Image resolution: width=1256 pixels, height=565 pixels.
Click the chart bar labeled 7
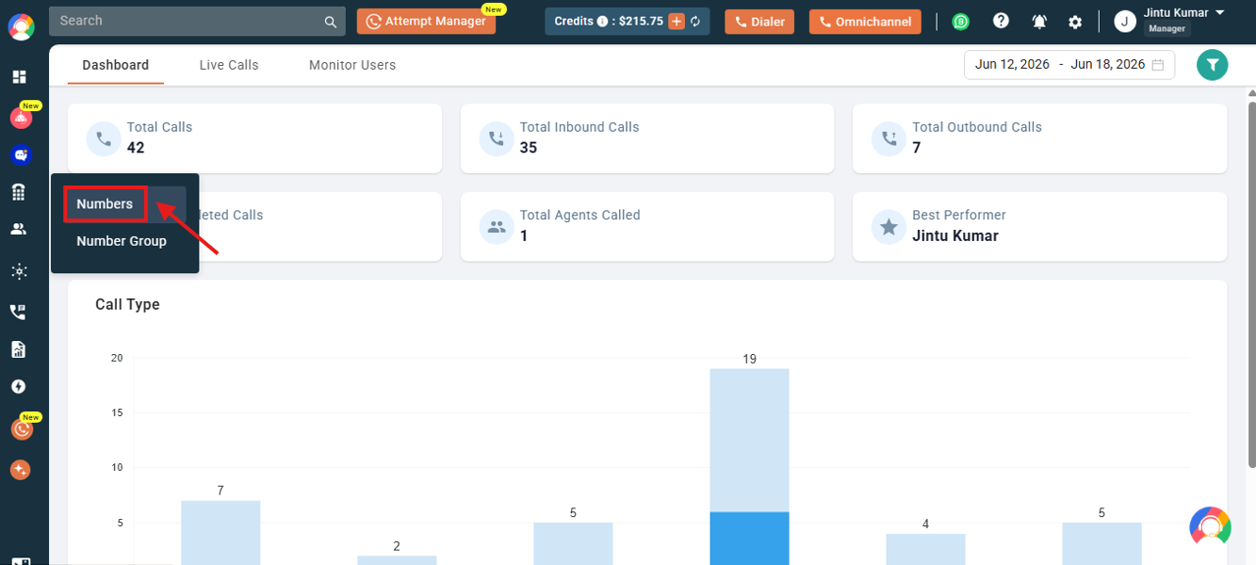[220, 532]
